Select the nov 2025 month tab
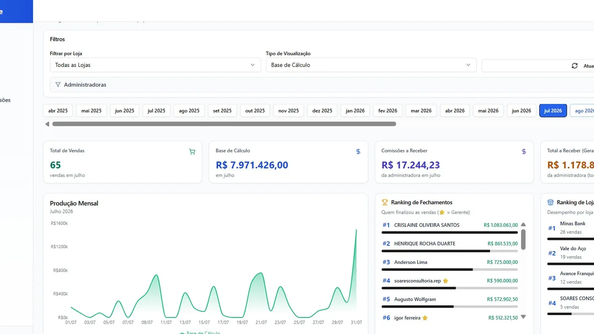594x334 pixels. 289,111
